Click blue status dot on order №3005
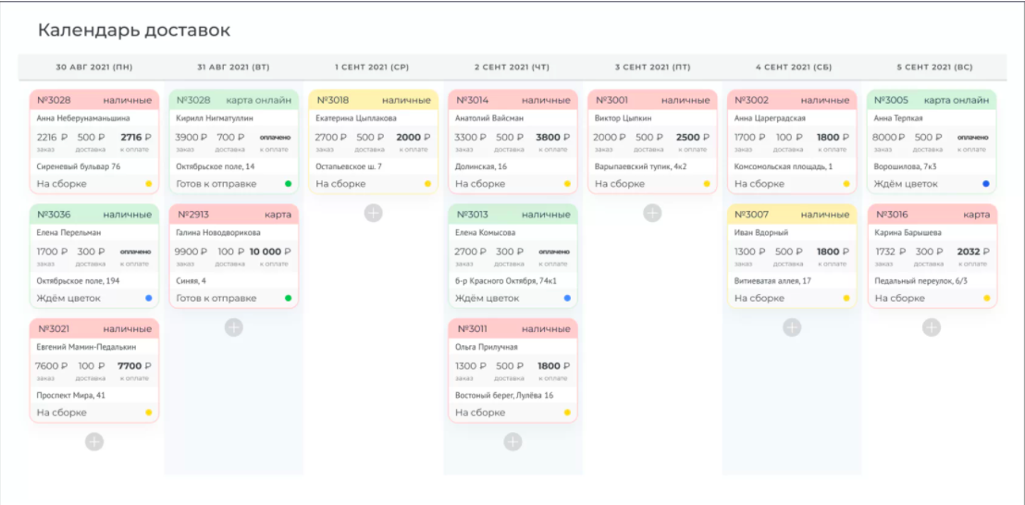 pos(986,184)
